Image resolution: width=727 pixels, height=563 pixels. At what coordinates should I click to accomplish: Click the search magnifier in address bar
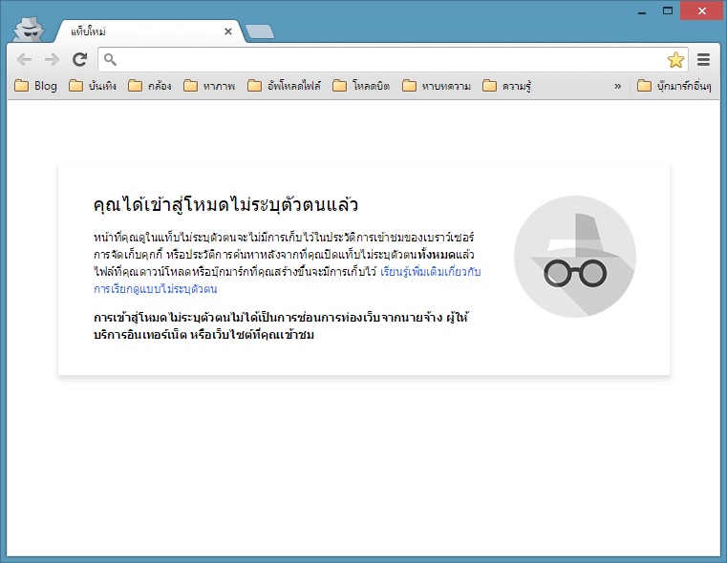pyautogui.click(x=110, y=59)
